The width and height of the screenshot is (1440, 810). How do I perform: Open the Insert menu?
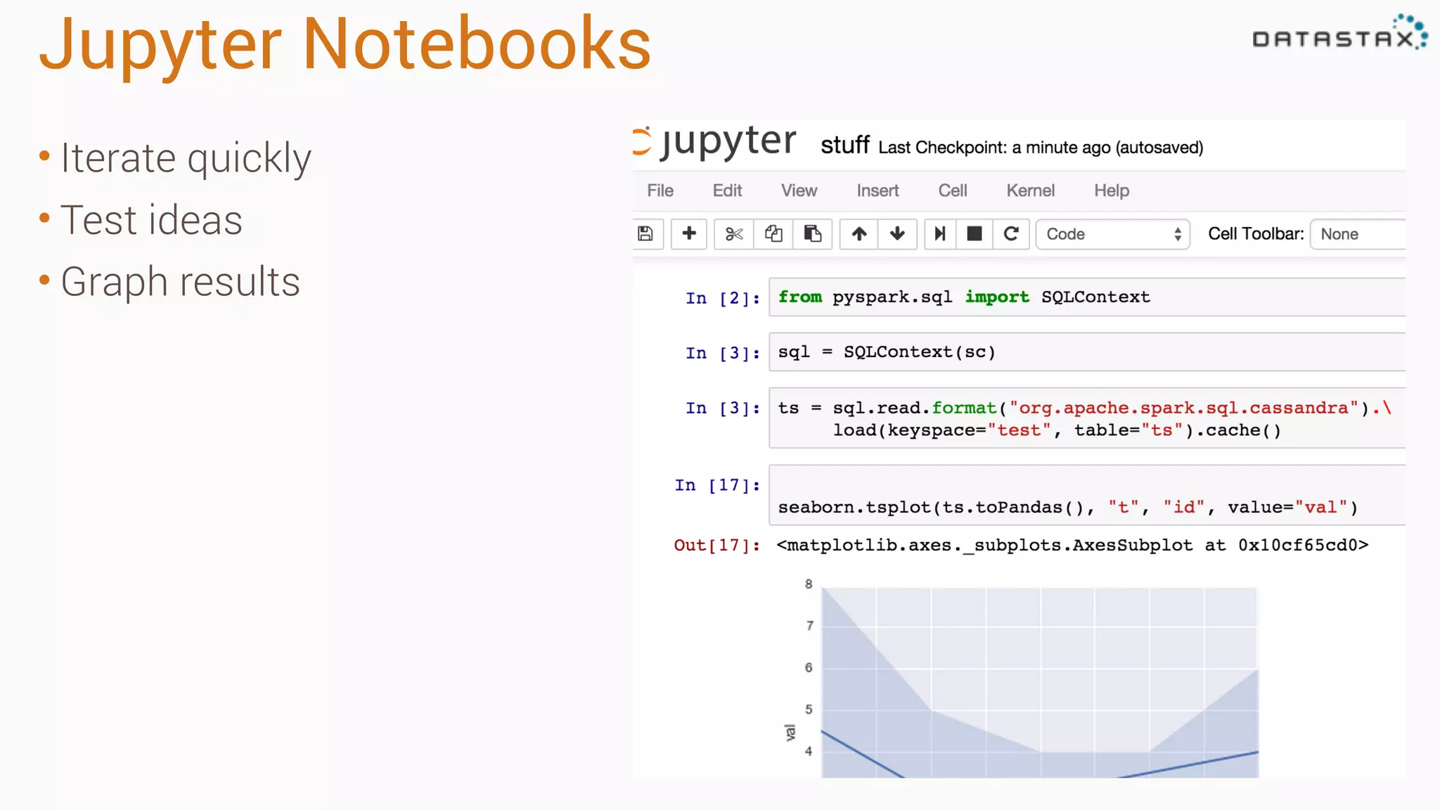pos(877,191)
